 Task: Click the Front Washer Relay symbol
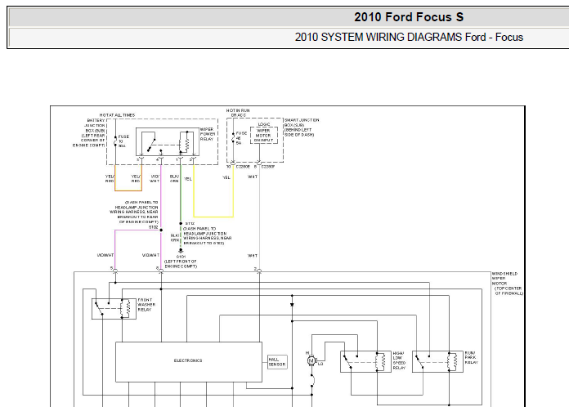pos(114,309)
